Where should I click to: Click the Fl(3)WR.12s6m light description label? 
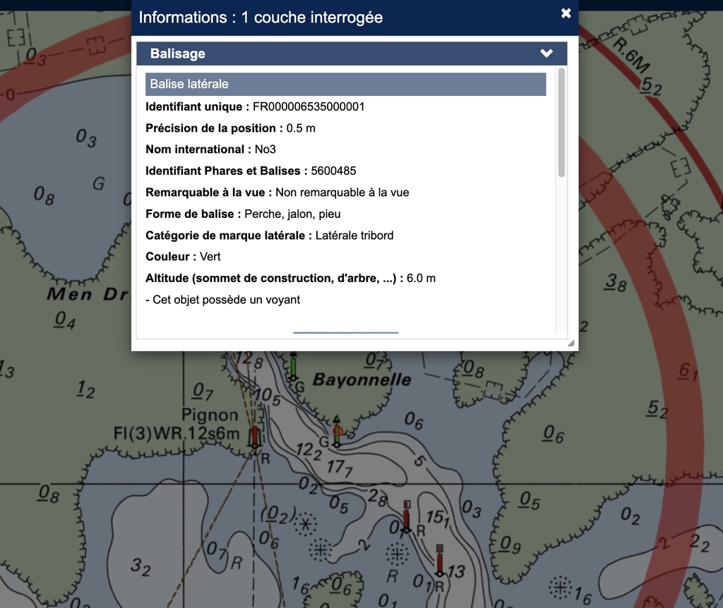[177, 433]
